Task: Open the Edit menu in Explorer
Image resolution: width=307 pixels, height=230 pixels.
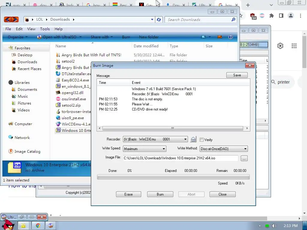Action: point(19,29)
